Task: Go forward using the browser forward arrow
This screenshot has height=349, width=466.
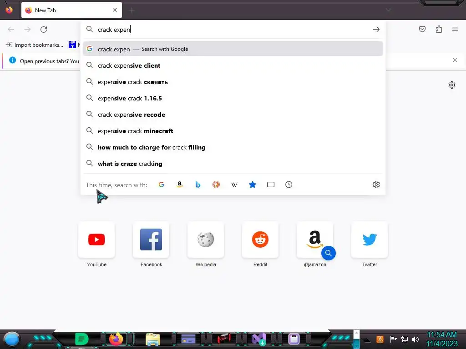Action: pyautogui.click(x=27, y=30)
